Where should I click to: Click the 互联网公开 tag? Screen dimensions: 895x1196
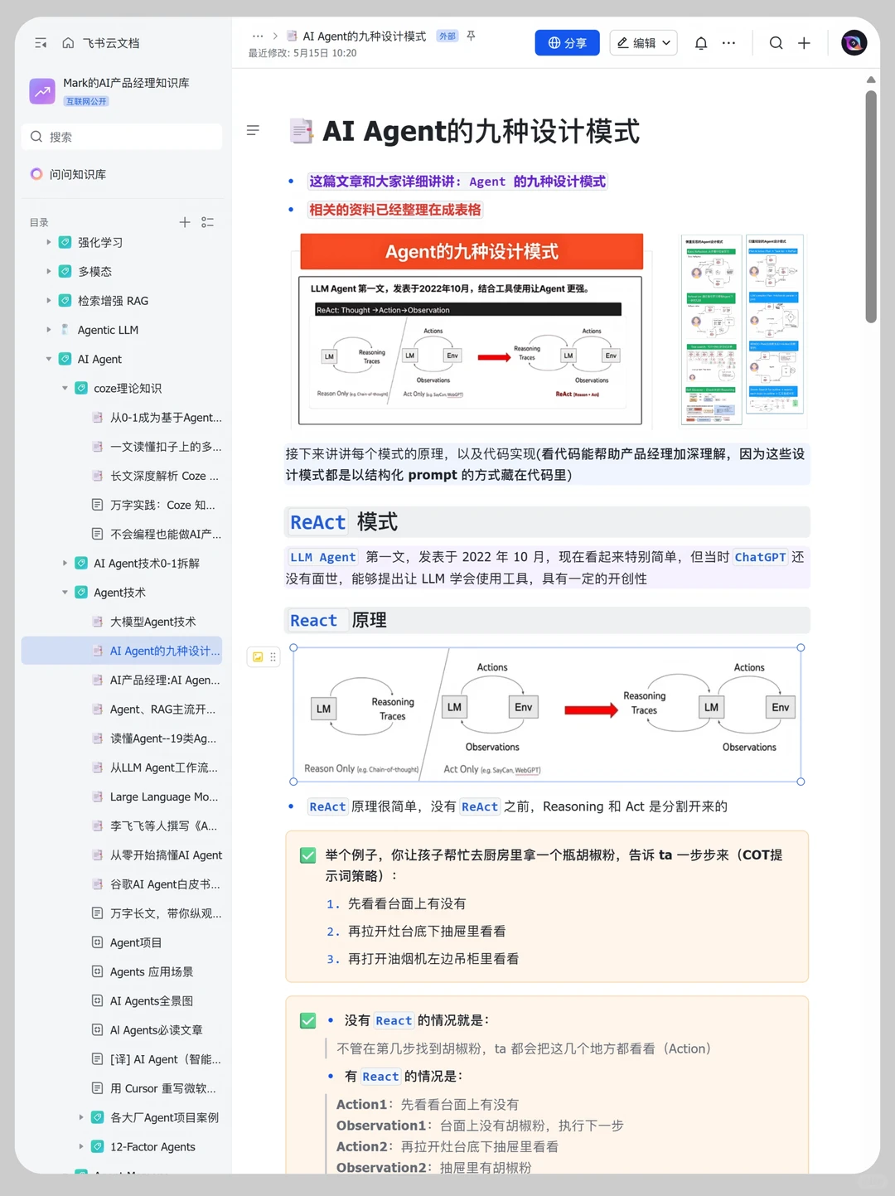tap(86, 101)
